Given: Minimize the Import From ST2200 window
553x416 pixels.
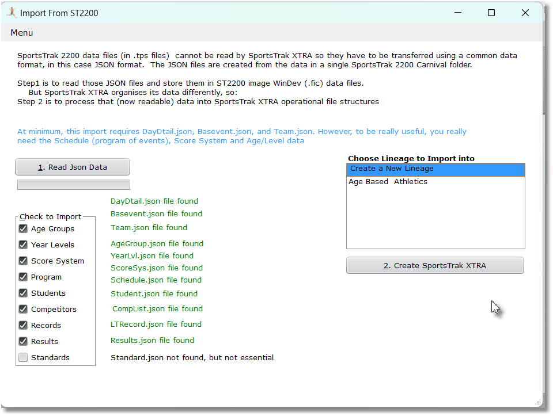Looking at the screenshot, I should pos(458,13).
